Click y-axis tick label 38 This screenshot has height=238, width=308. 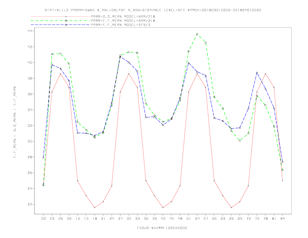(x=30, y=78)
